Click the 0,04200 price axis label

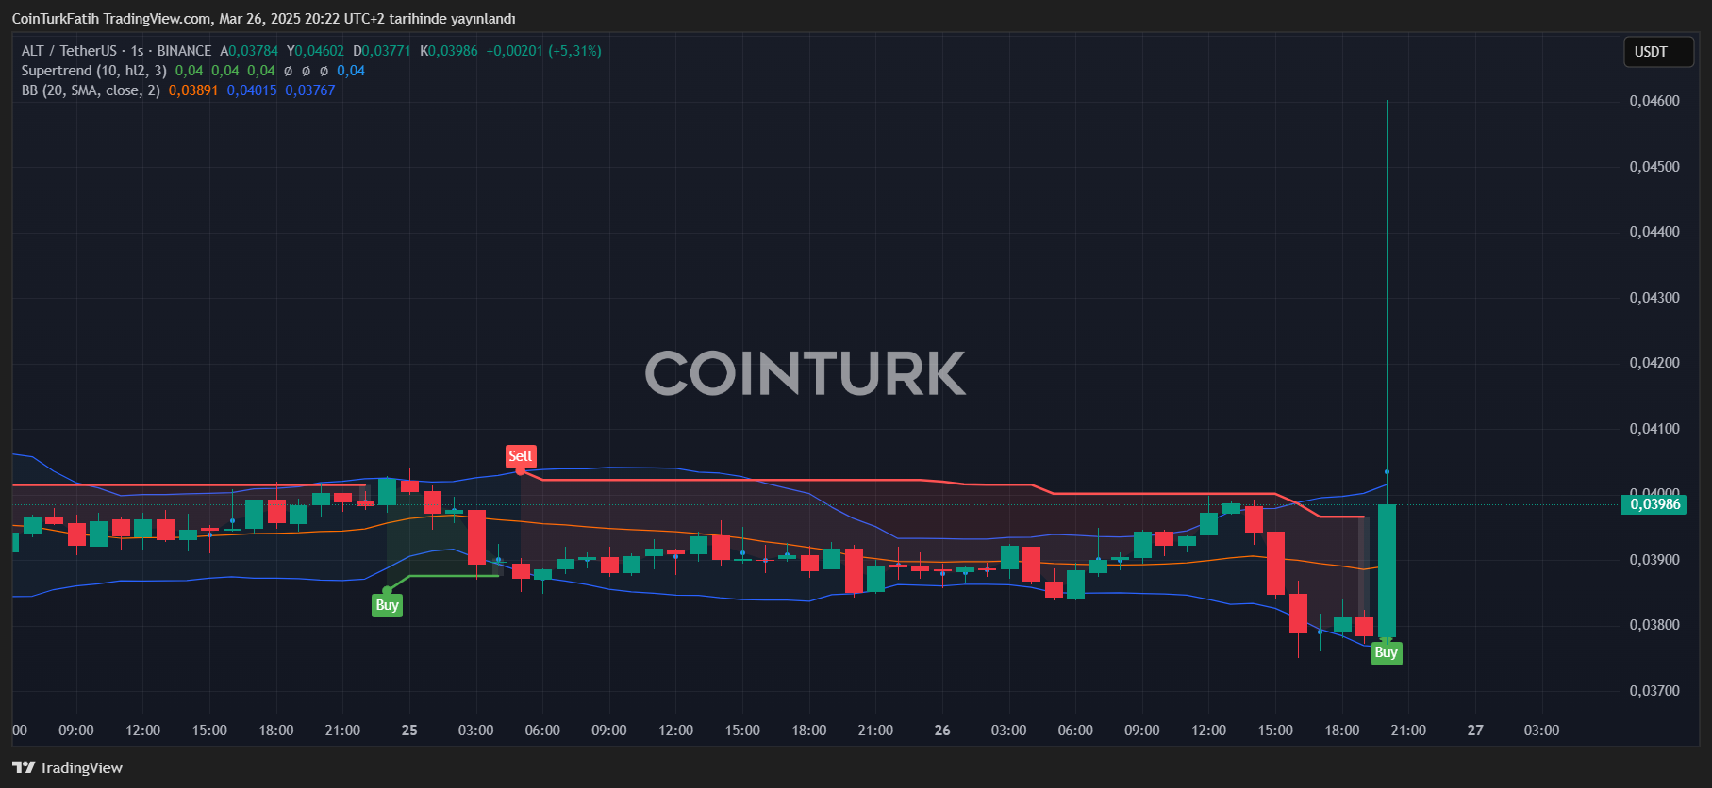click(x=1654, y=363)
